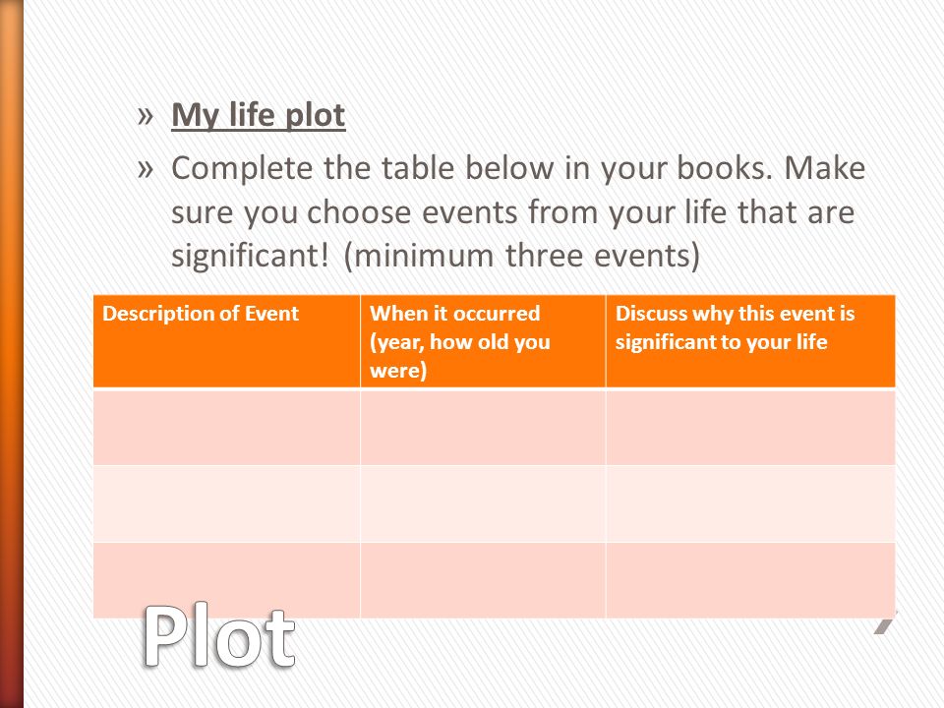944x708 pixels.
Task: Click first empty cell under When it occurred
Action: 483,427
